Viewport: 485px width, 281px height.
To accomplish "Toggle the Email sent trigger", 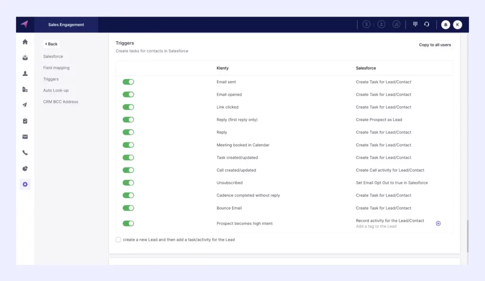I will (128, 82).
